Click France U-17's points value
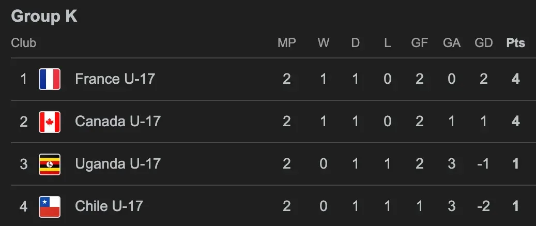 point(515,79)
